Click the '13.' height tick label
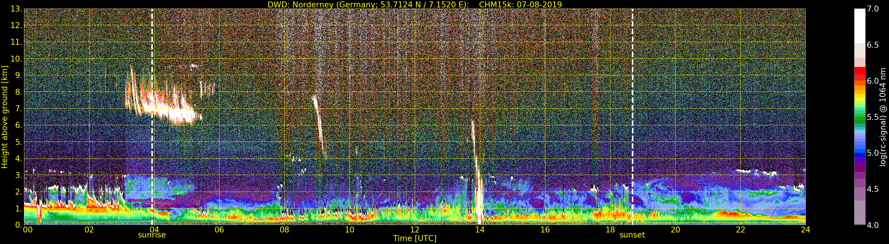This screenshot has height=244, width=889. (16, 9)
